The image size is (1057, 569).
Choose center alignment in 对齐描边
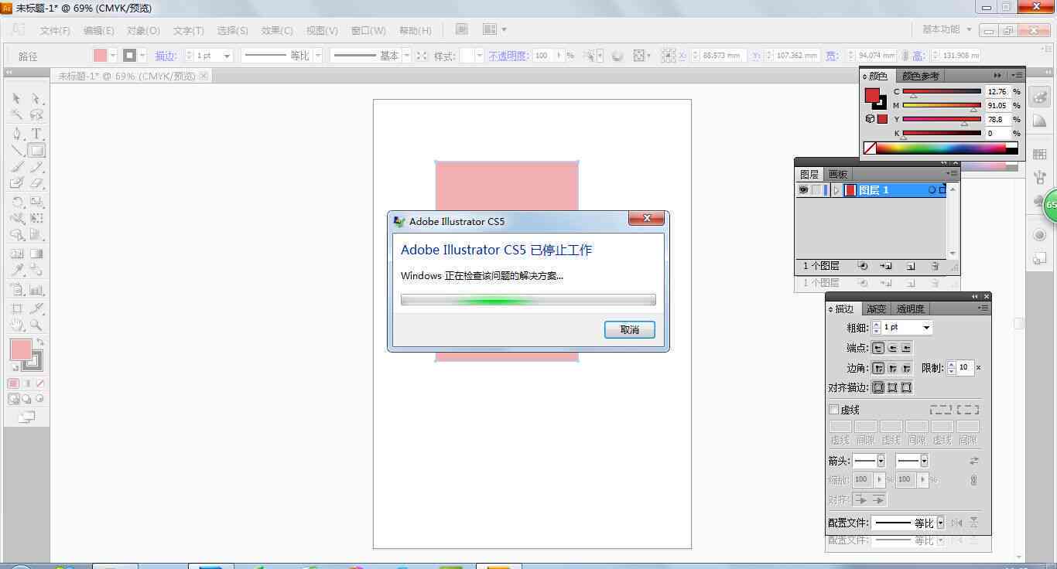878,387
